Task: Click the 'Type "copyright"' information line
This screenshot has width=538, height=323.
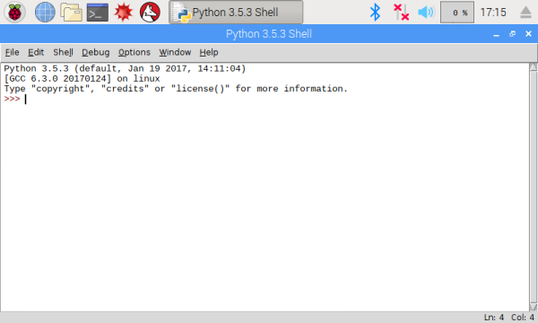Action: pos(176,89)
